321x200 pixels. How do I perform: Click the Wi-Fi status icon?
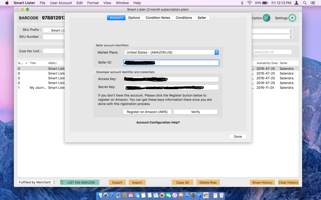click(249, 3)
